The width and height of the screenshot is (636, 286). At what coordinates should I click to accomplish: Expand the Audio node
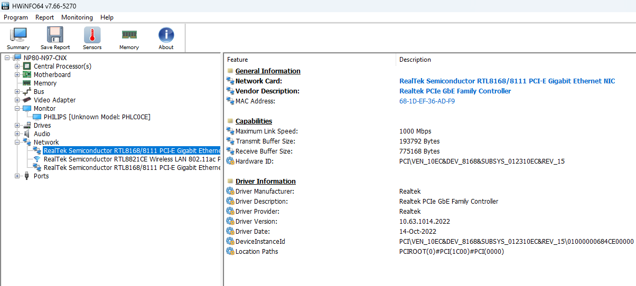click(x=17, y=134)
